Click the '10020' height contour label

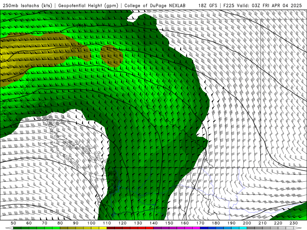click(75, 47)
